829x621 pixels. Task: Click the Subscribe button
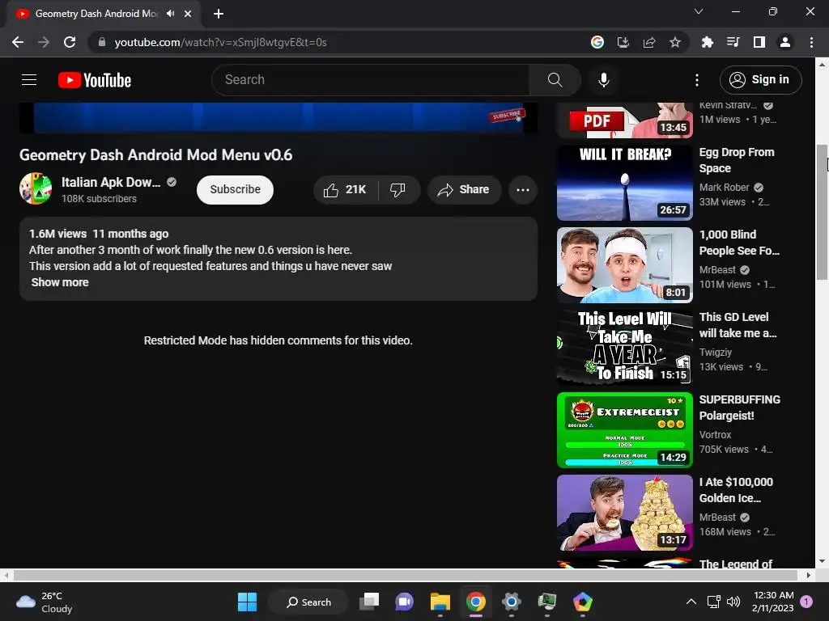coord(235,189)
